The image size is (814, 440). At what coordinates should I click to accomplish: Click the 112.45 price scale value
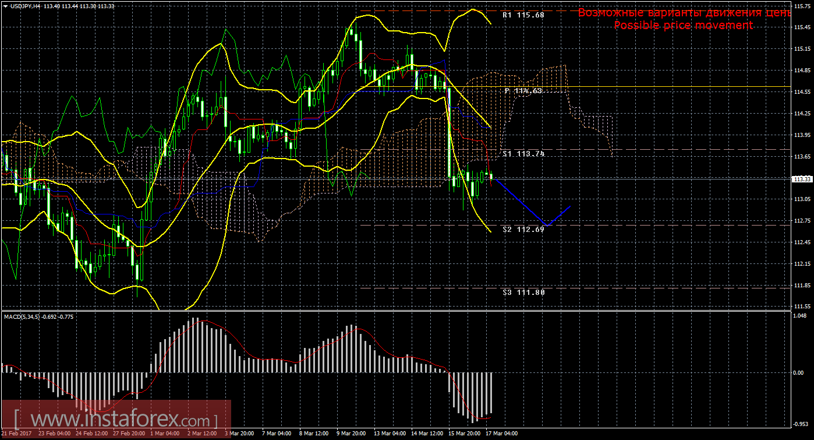coord(803,242)
